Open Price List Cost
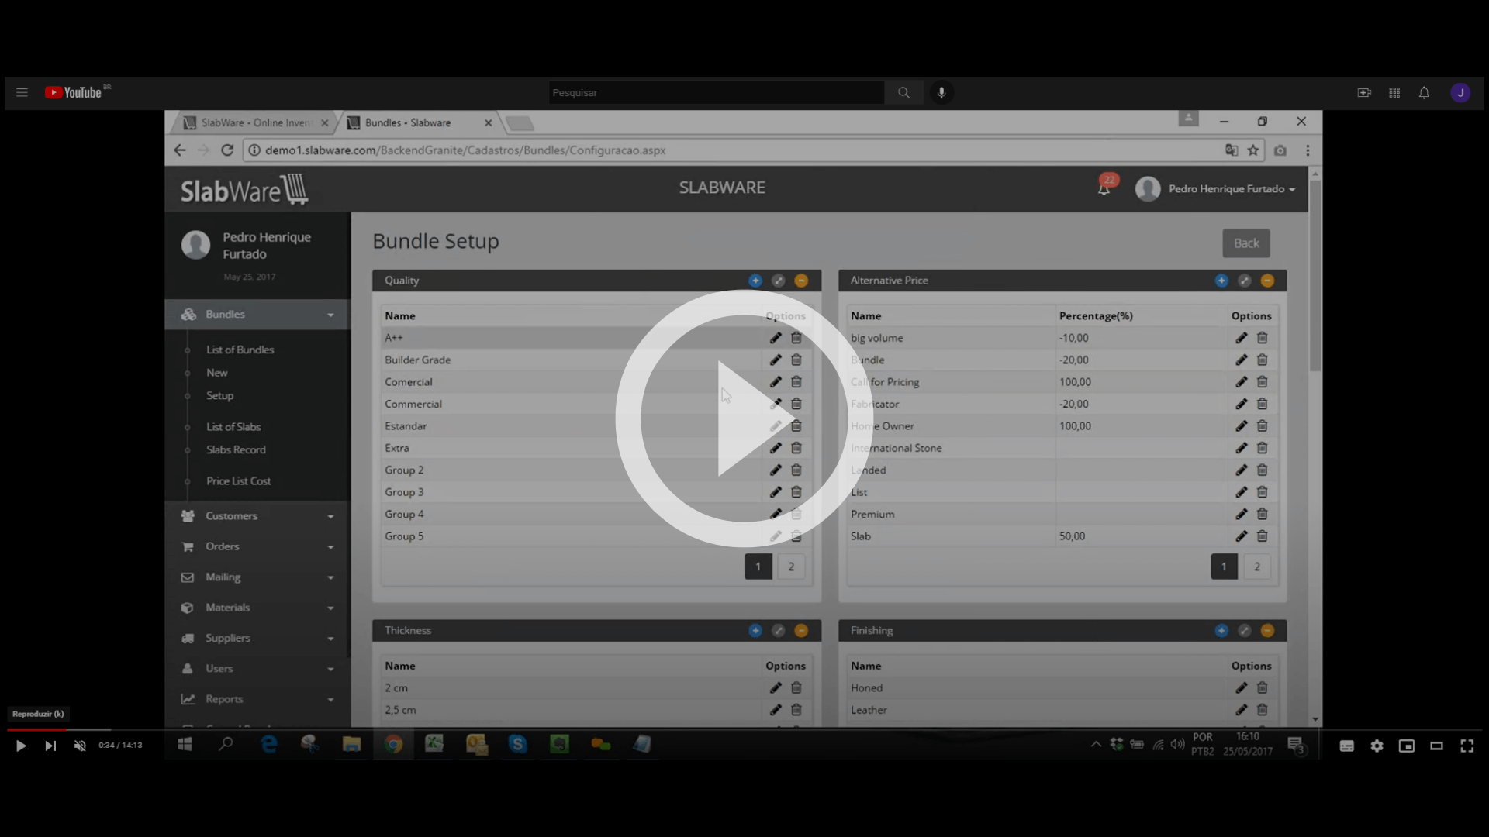The height and width of the screenshot is (837, 1489). [238, 481]
